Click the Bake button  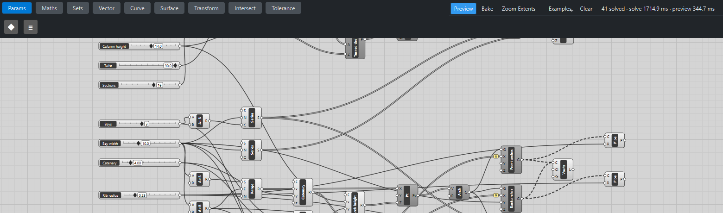pos(487,9)
